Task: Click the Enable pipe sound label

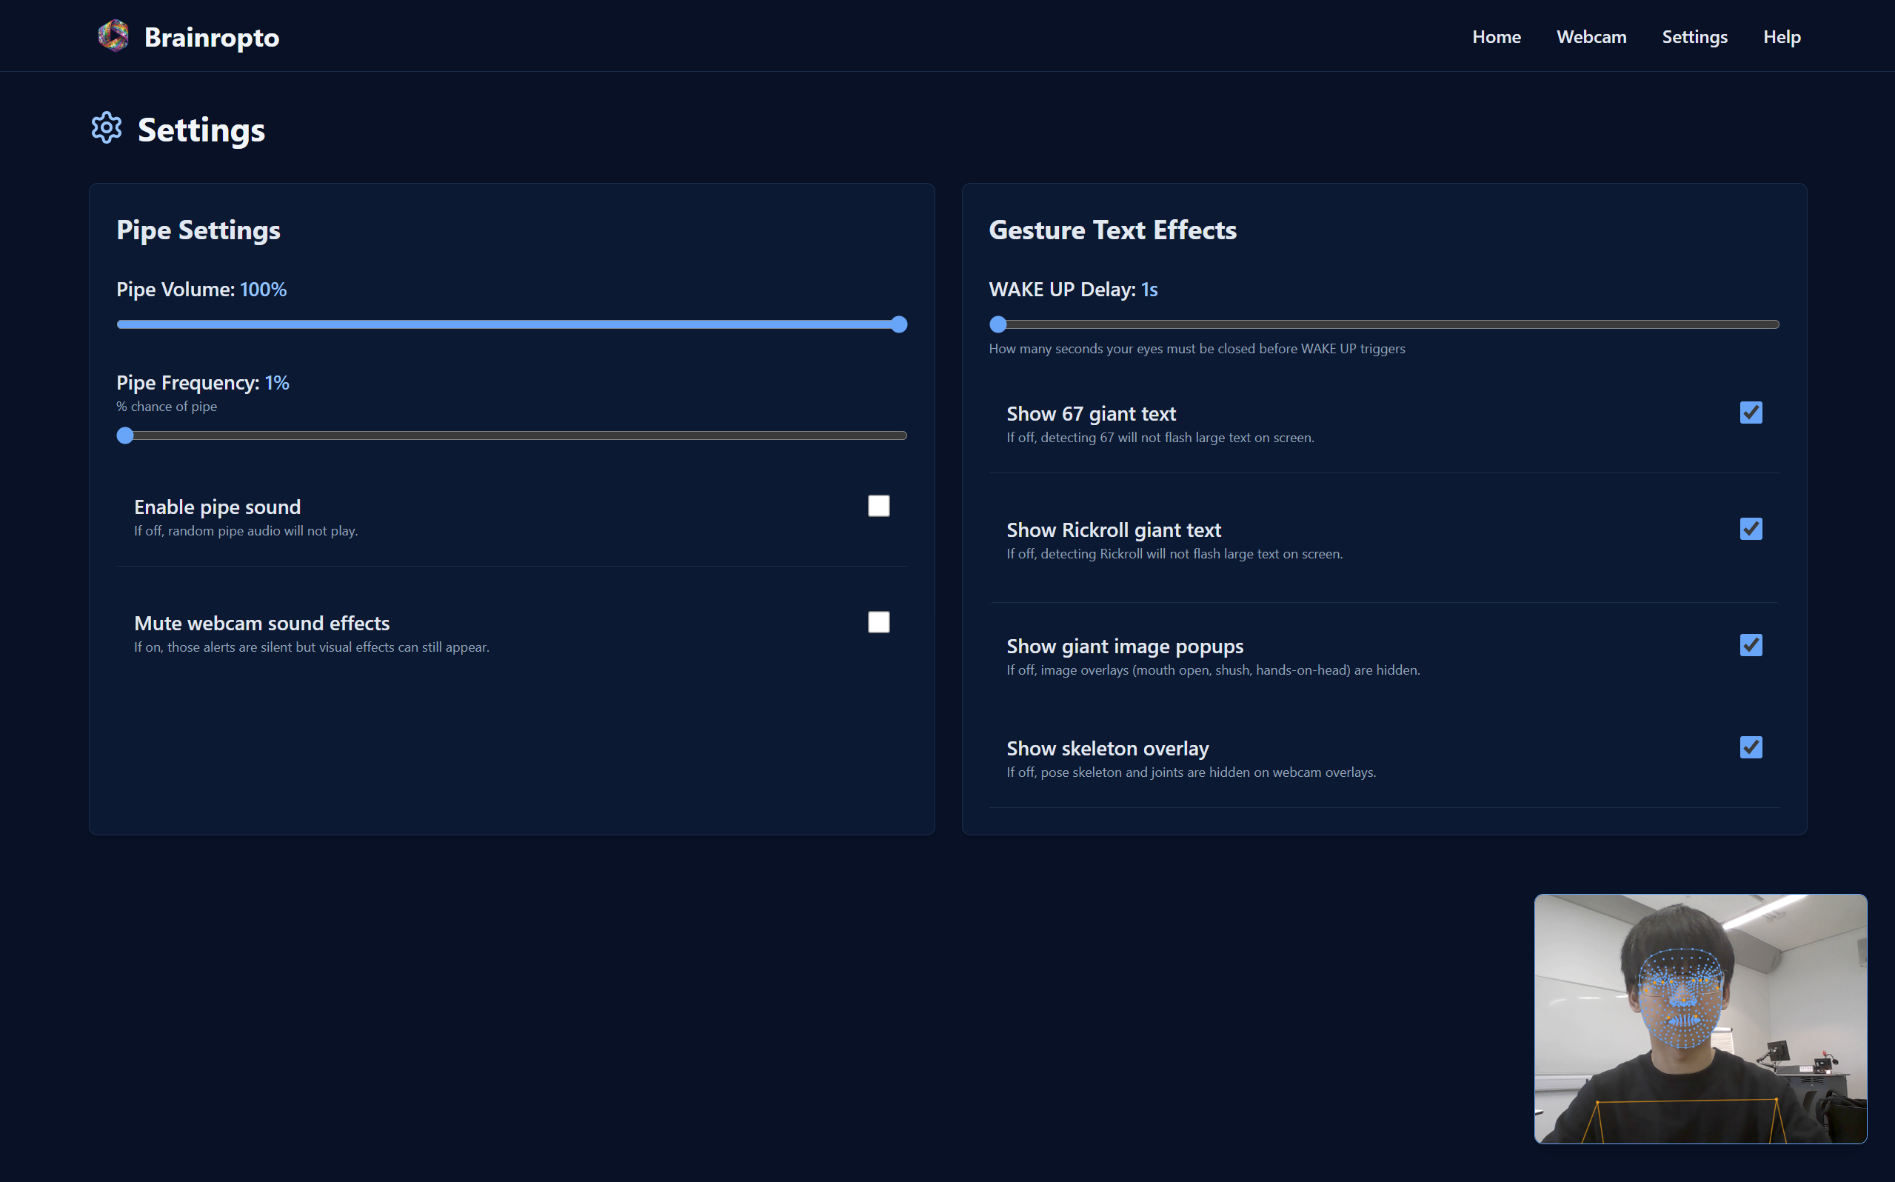Action: coord(217,507)
